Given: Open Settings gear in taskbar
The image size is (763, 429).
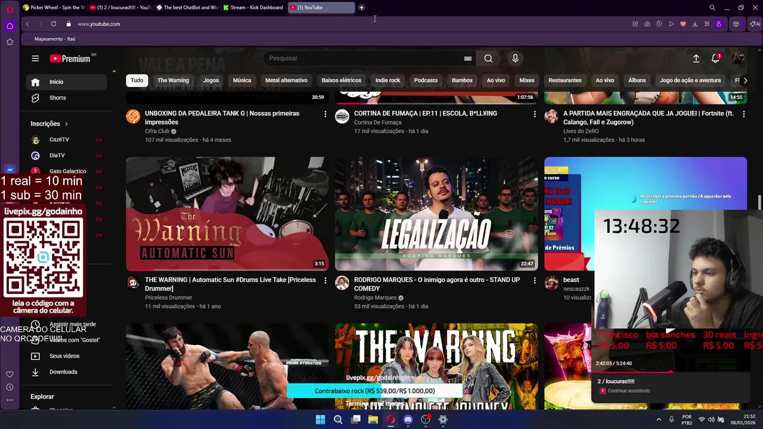Looking at the screenshot, I should [x=443, y=419].
